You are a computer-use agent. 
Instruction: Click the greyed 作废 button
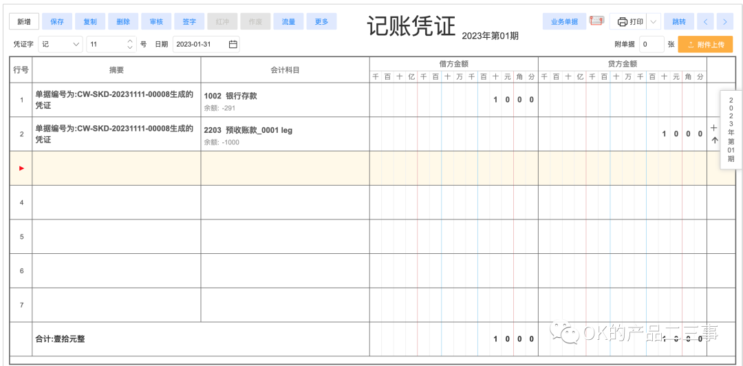click(255, 21)
